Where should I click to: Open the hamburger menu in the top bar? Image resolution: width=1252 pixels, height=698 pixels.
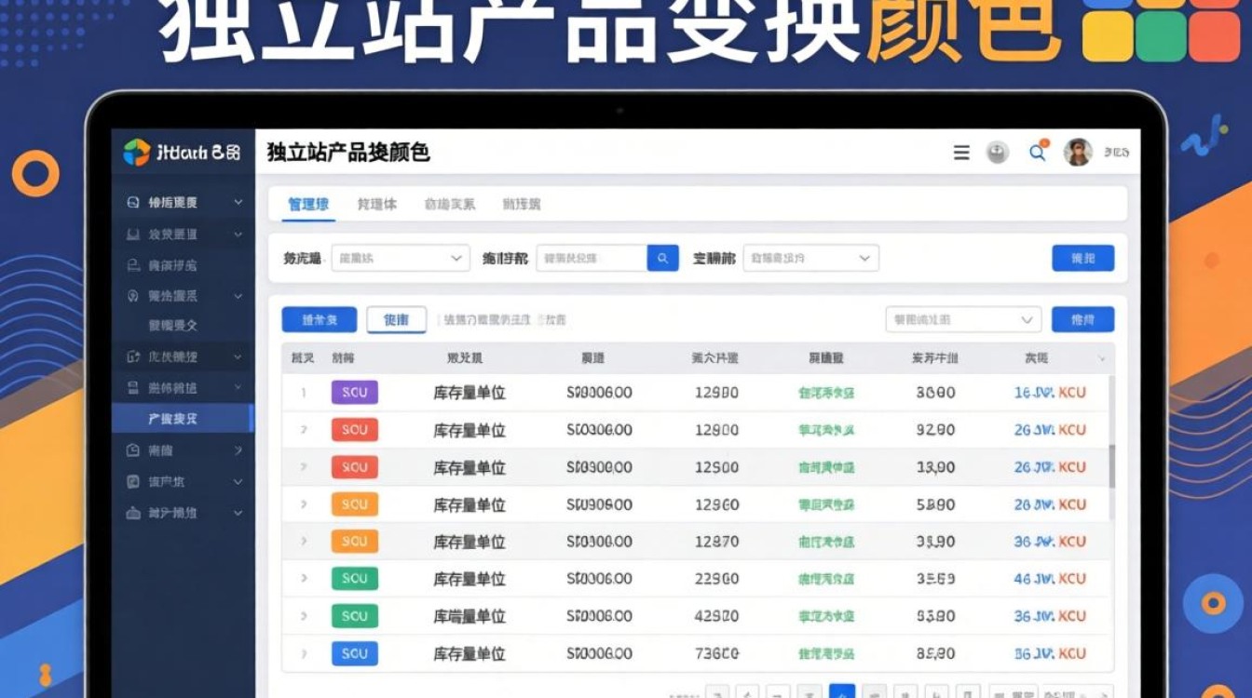(961, 153)
